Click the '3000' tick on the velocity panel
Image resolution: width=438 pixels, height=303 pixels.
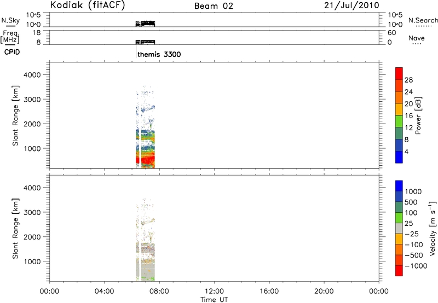(32, 212)
